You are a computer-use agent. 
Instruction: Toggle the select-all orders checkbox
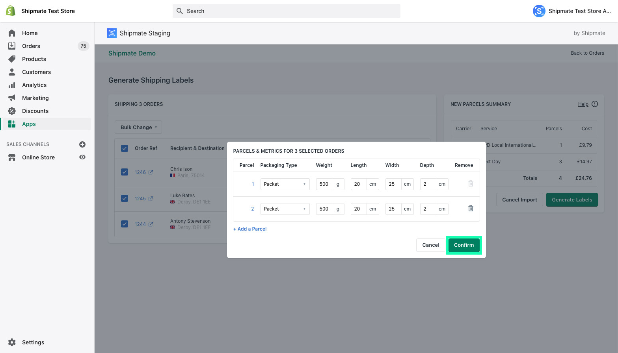tap(125, 148)
